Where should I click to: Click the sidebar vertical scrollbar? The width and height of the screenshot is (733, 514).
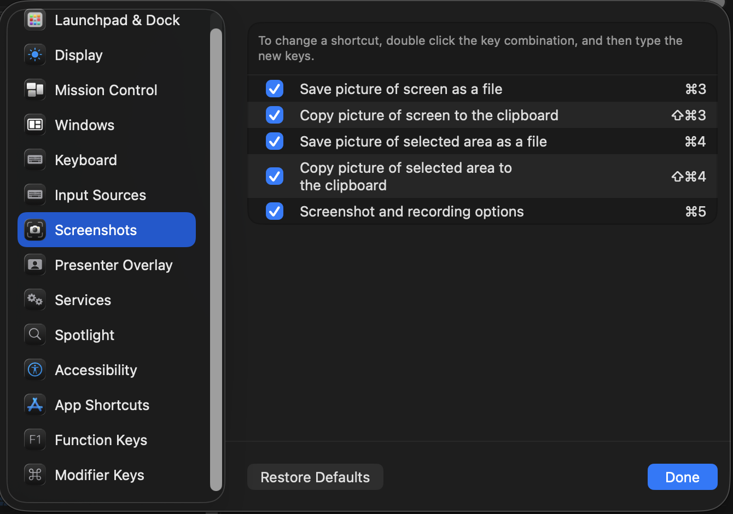tap(216, 260)
